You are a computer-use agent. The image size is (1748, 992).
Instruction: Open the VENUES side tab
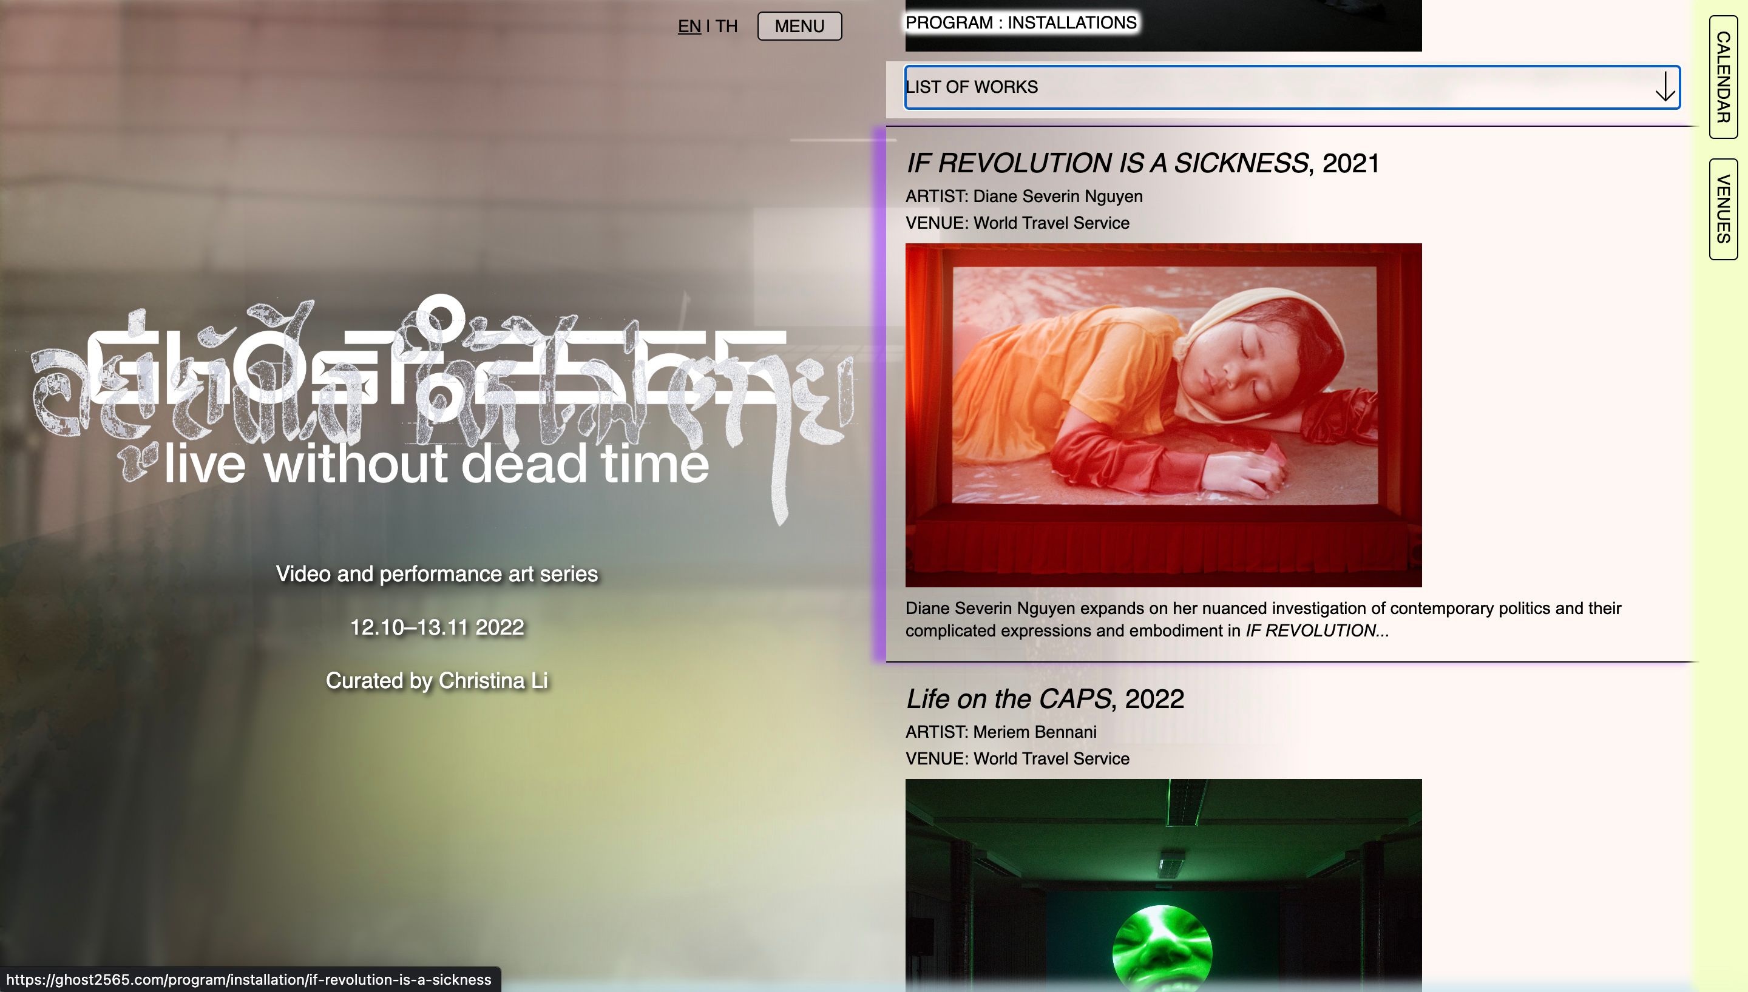(1723, 209)
